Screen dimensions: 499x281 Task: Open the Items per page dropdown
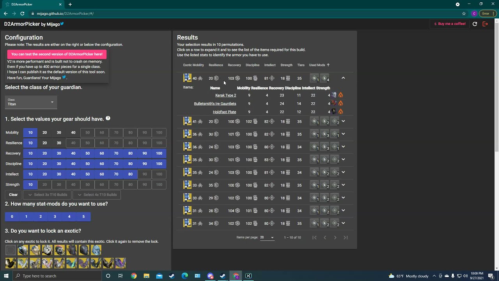[267, 237]
